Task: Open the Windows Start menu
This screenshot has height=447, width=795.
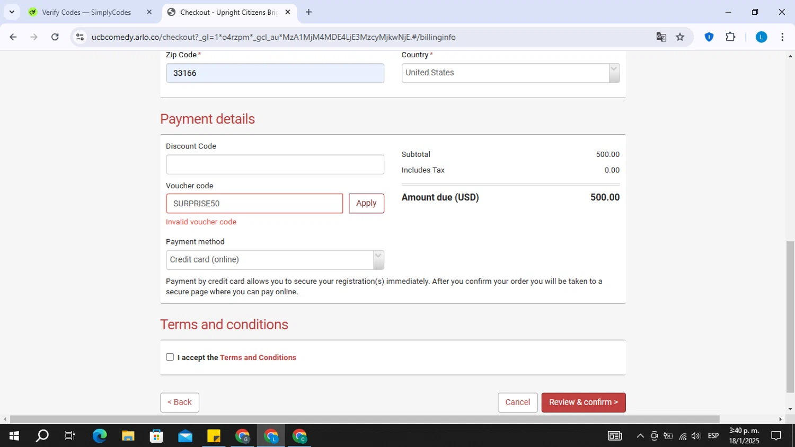Action: click(14, 436)
